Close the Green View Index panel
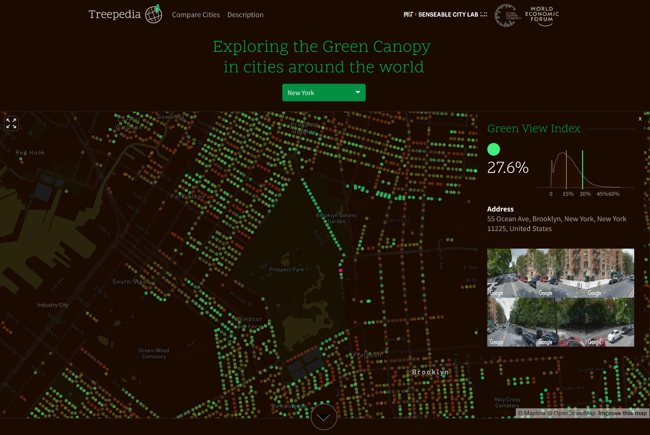This screenshot has height=435, width=650. tap(640, 119)
